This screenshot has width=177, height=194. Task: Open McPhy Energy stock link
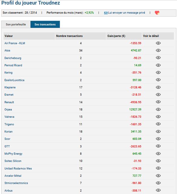tap(13, 154)
